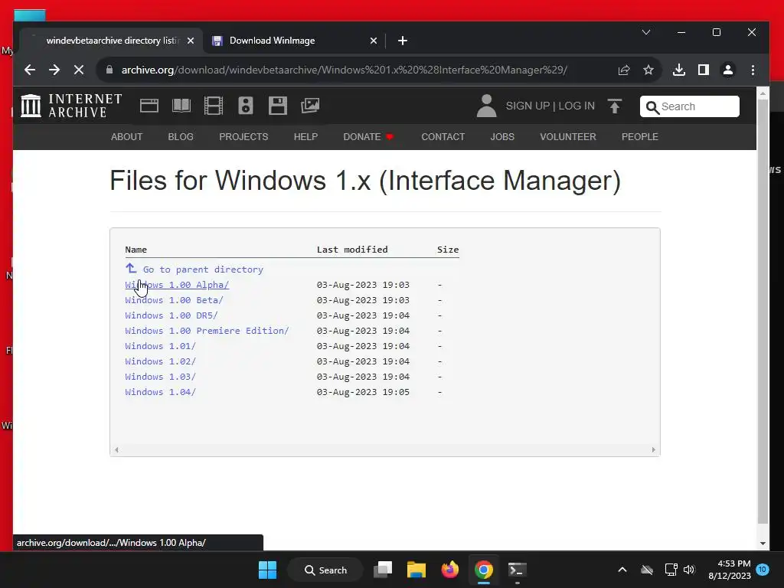Open the Images icon in Archive header
784x588 pixels.
[x=310, y=106]
